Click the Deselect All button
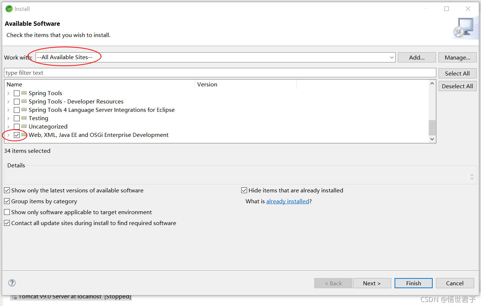 coord(457,86)
